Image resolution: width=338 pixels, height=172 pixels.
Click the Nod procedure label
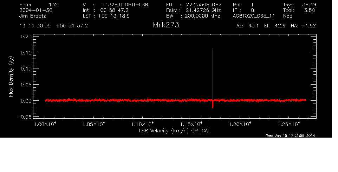[288, 16]
